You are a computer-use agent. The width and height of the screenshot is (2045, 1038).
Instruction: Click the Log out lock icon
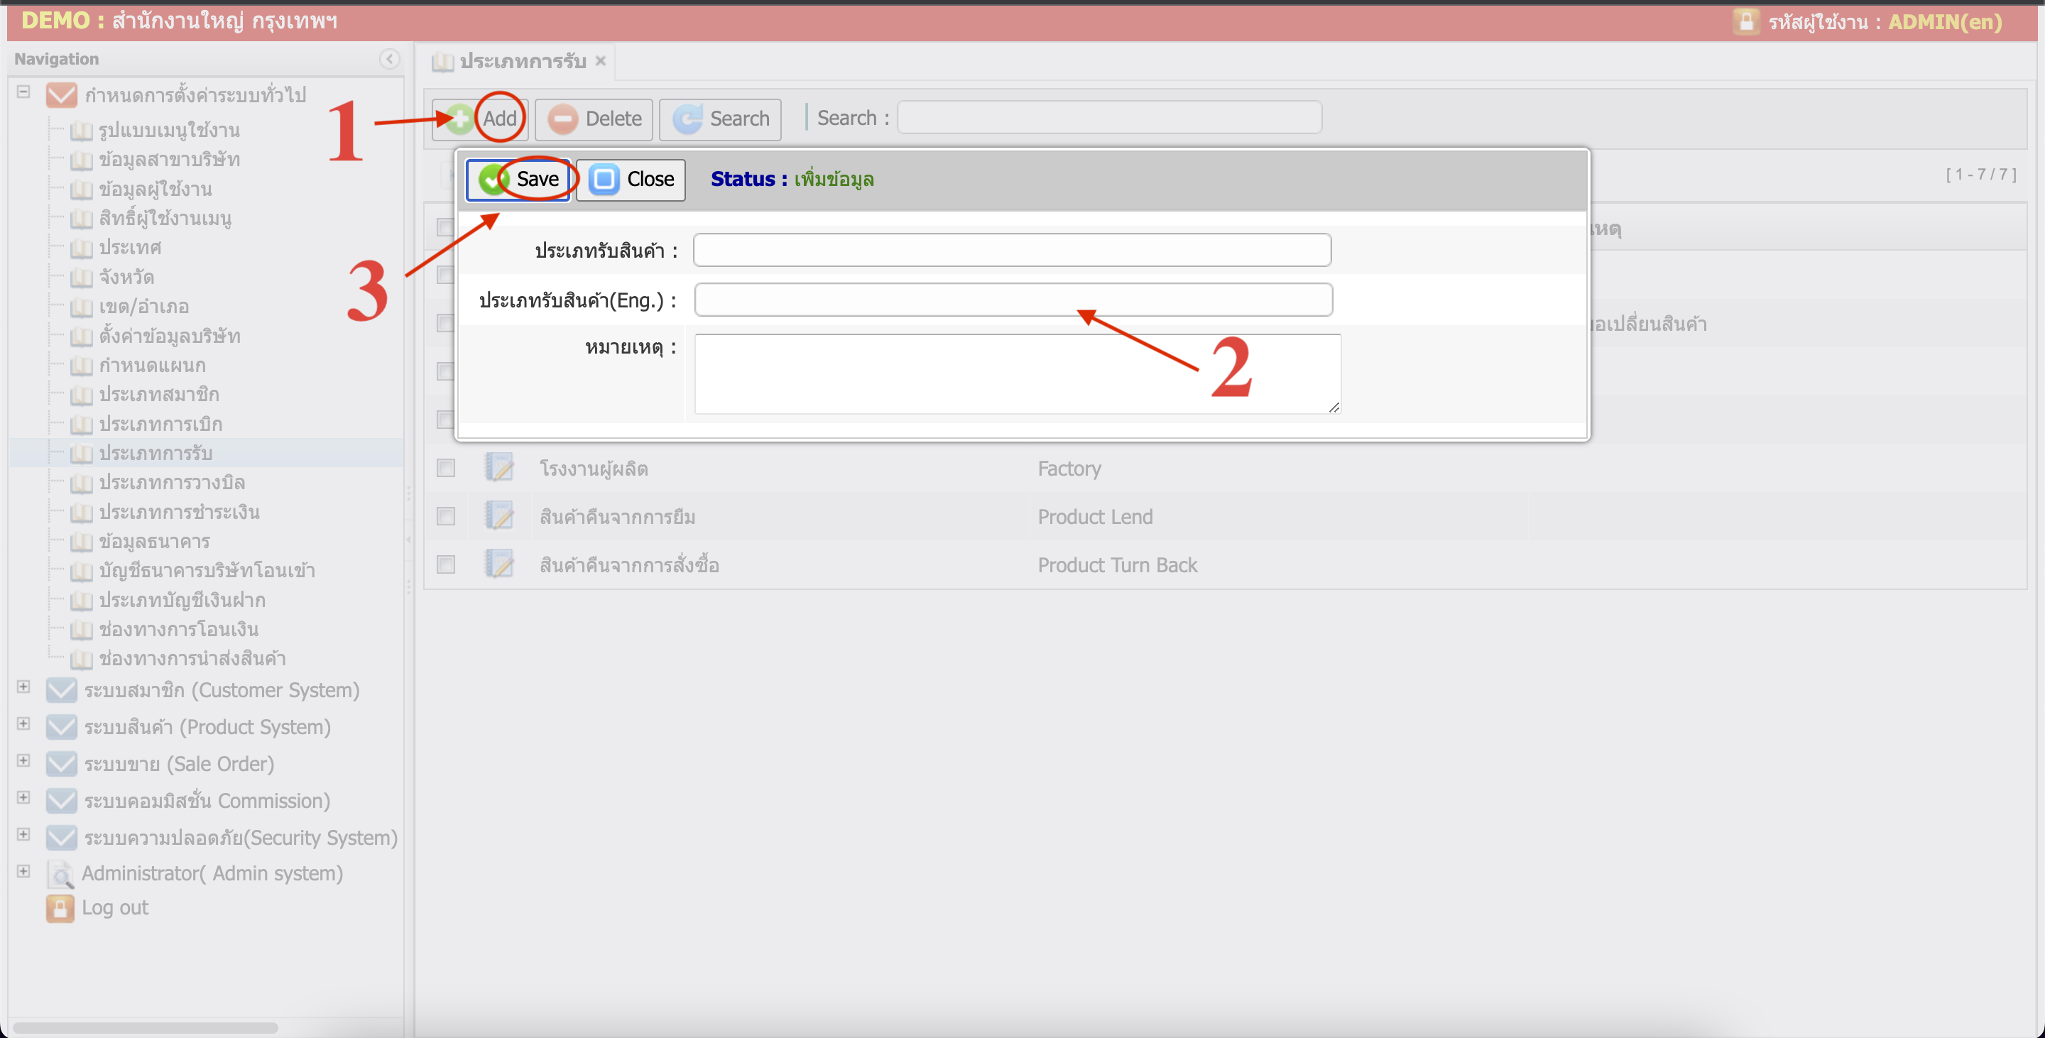click(60, 907)
